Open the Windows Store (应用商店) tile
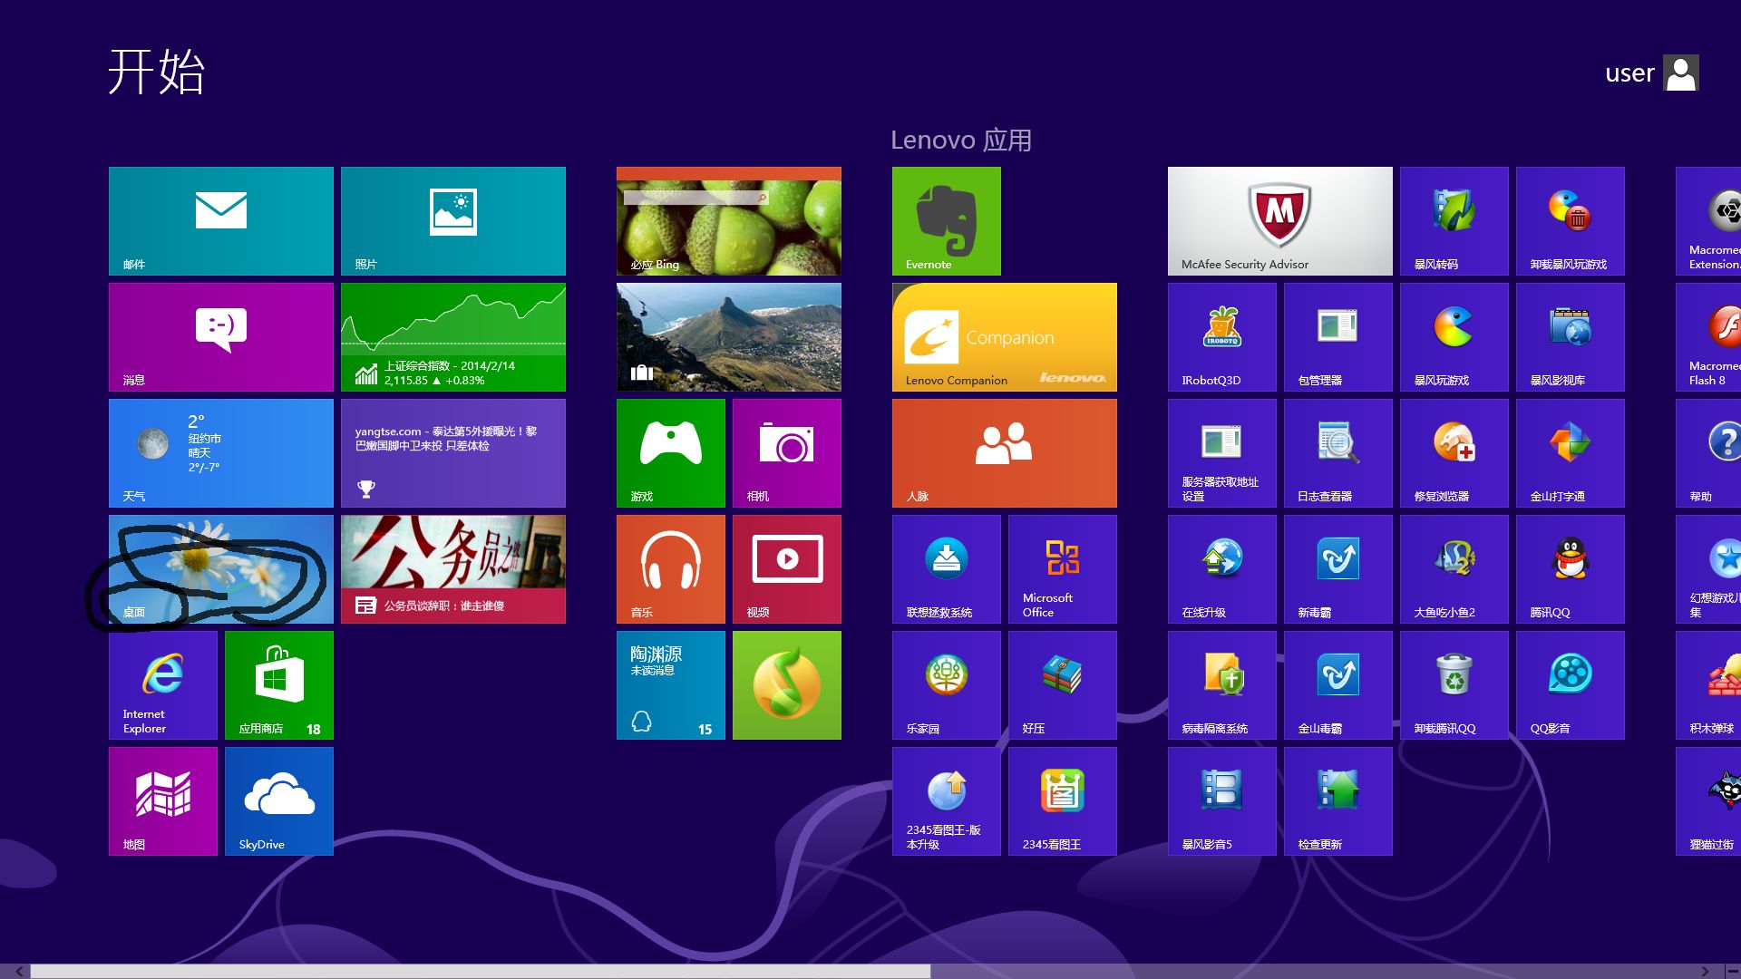1741x979 pixels. pyautogui.click(x=278, y=684)
